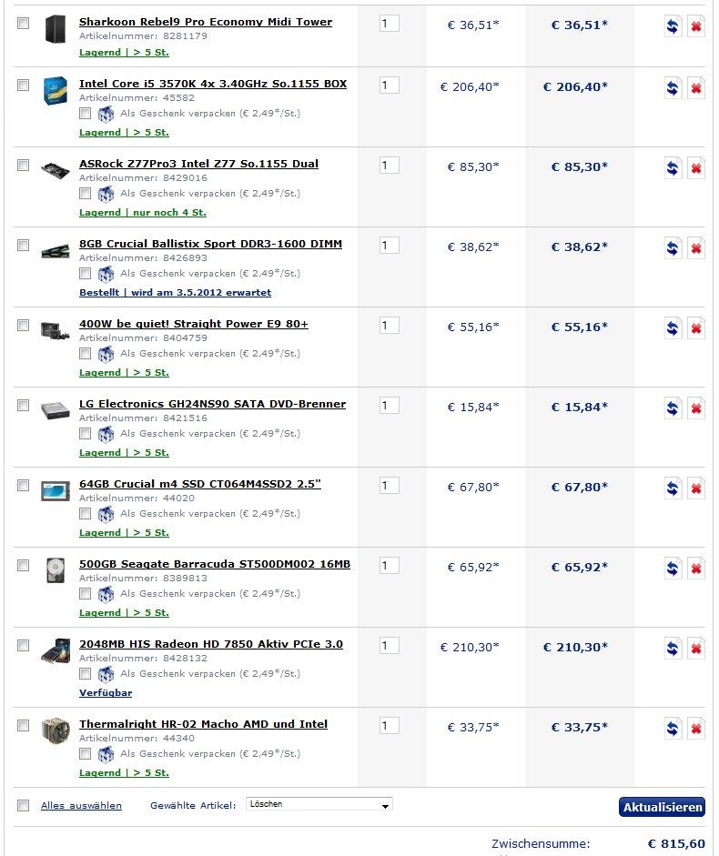This screenshot has height=856, width=719.
Task: Delete 8GB Crucial Ballistix Sport from cart
Action: tap(695, 247)
